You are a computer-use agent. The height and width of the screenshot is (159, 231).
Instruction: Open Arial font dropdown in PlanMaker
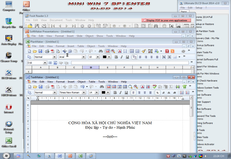(84, 57)
